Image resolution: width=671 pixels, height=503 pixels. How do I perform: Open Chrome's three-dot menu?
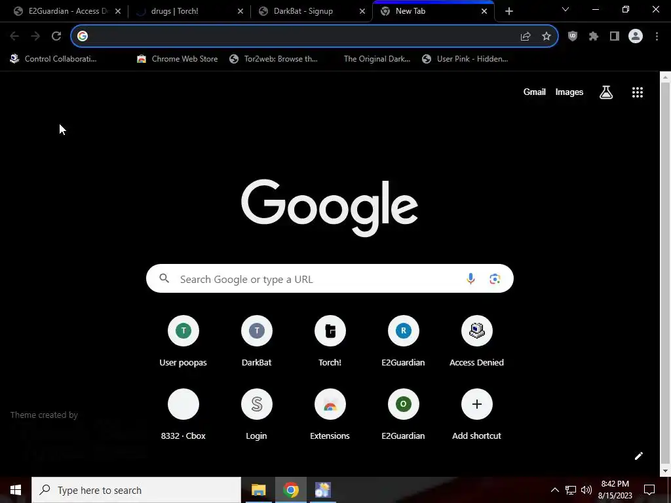[x=657, y=37]
